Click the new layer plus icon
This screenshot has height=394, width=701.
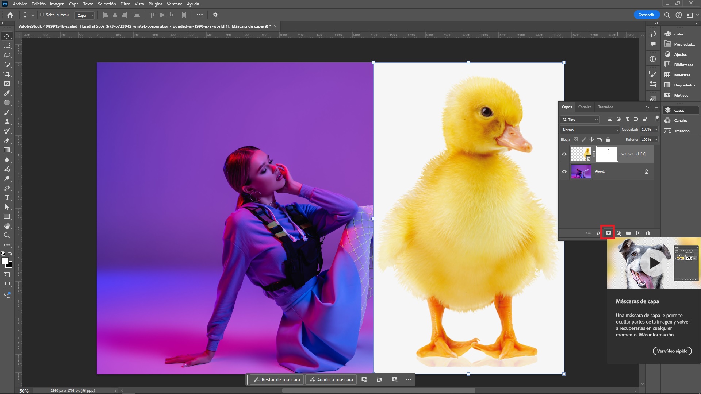(x=638, y=233)
